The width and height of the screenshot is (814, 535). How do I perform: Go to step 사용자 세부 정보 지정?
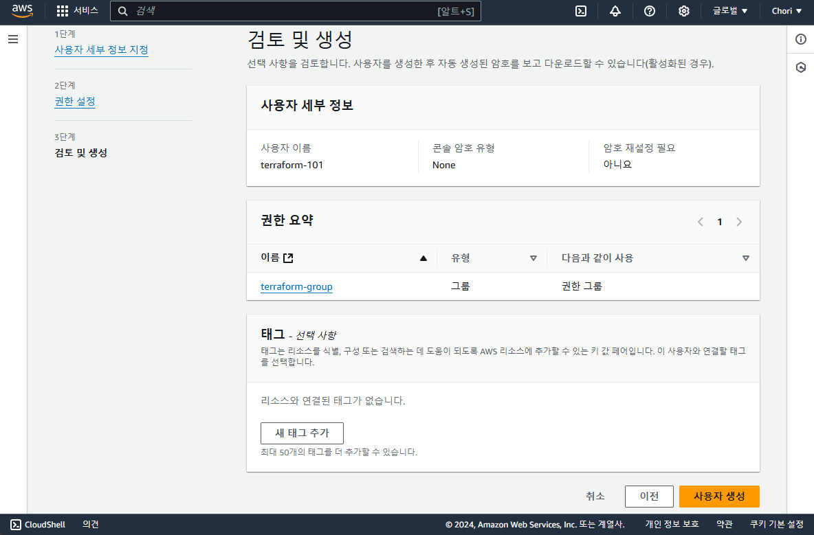tap(101, 49)
